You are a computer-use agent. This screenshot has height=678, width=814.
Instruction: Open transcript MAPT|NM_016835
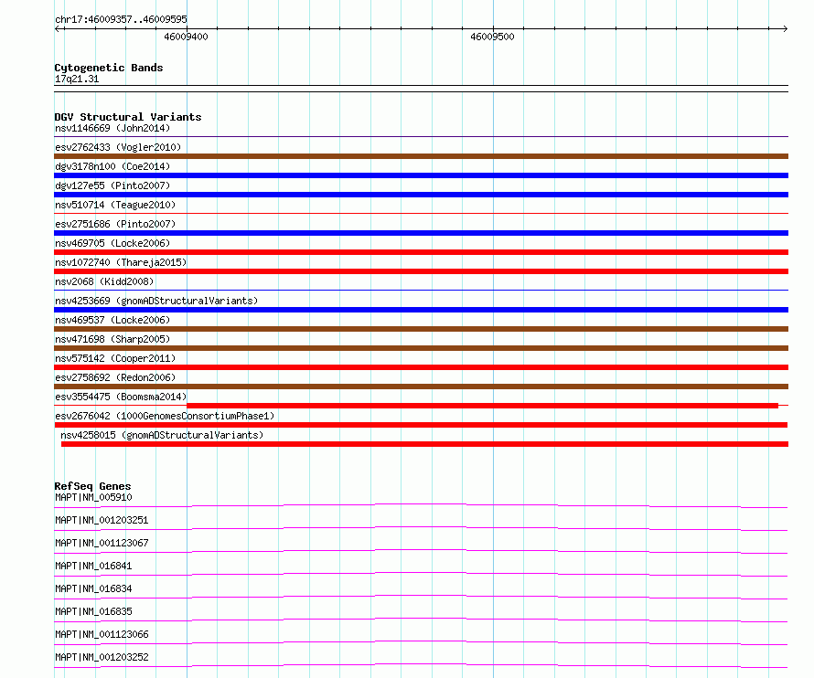click(93, 611)
